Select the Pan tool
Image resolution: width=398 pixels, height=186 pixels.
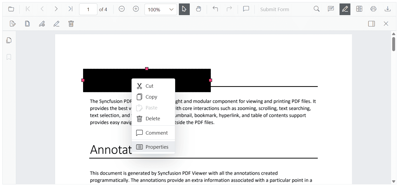click(x=198, y=9)
